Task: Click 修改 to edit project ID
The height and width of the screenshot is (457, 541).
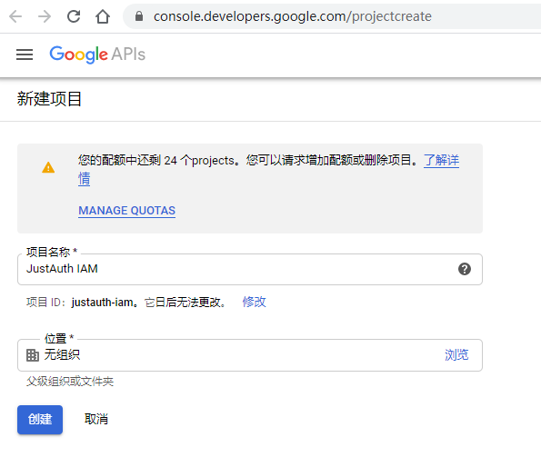Action: 254,302
